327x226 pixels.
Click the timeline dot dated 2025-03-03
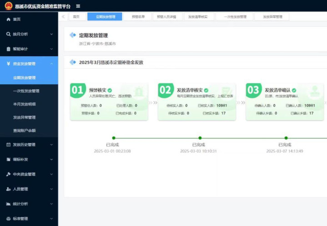pos(200,138)
